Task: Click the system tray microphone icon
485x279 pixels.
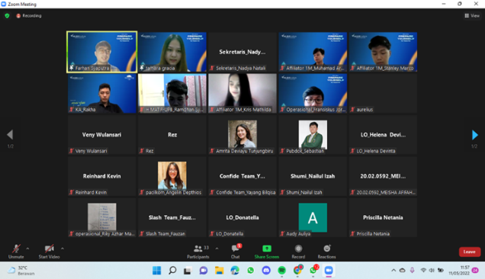Action: 412,271
